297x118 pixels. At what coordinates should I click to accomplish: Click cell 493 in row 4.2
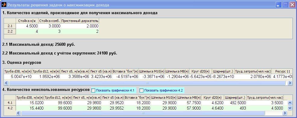(235, 108)
